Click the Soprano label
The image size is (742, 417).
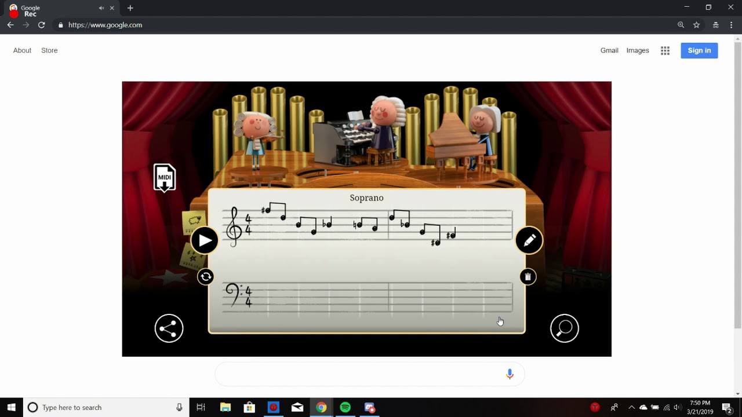point(366,198)
